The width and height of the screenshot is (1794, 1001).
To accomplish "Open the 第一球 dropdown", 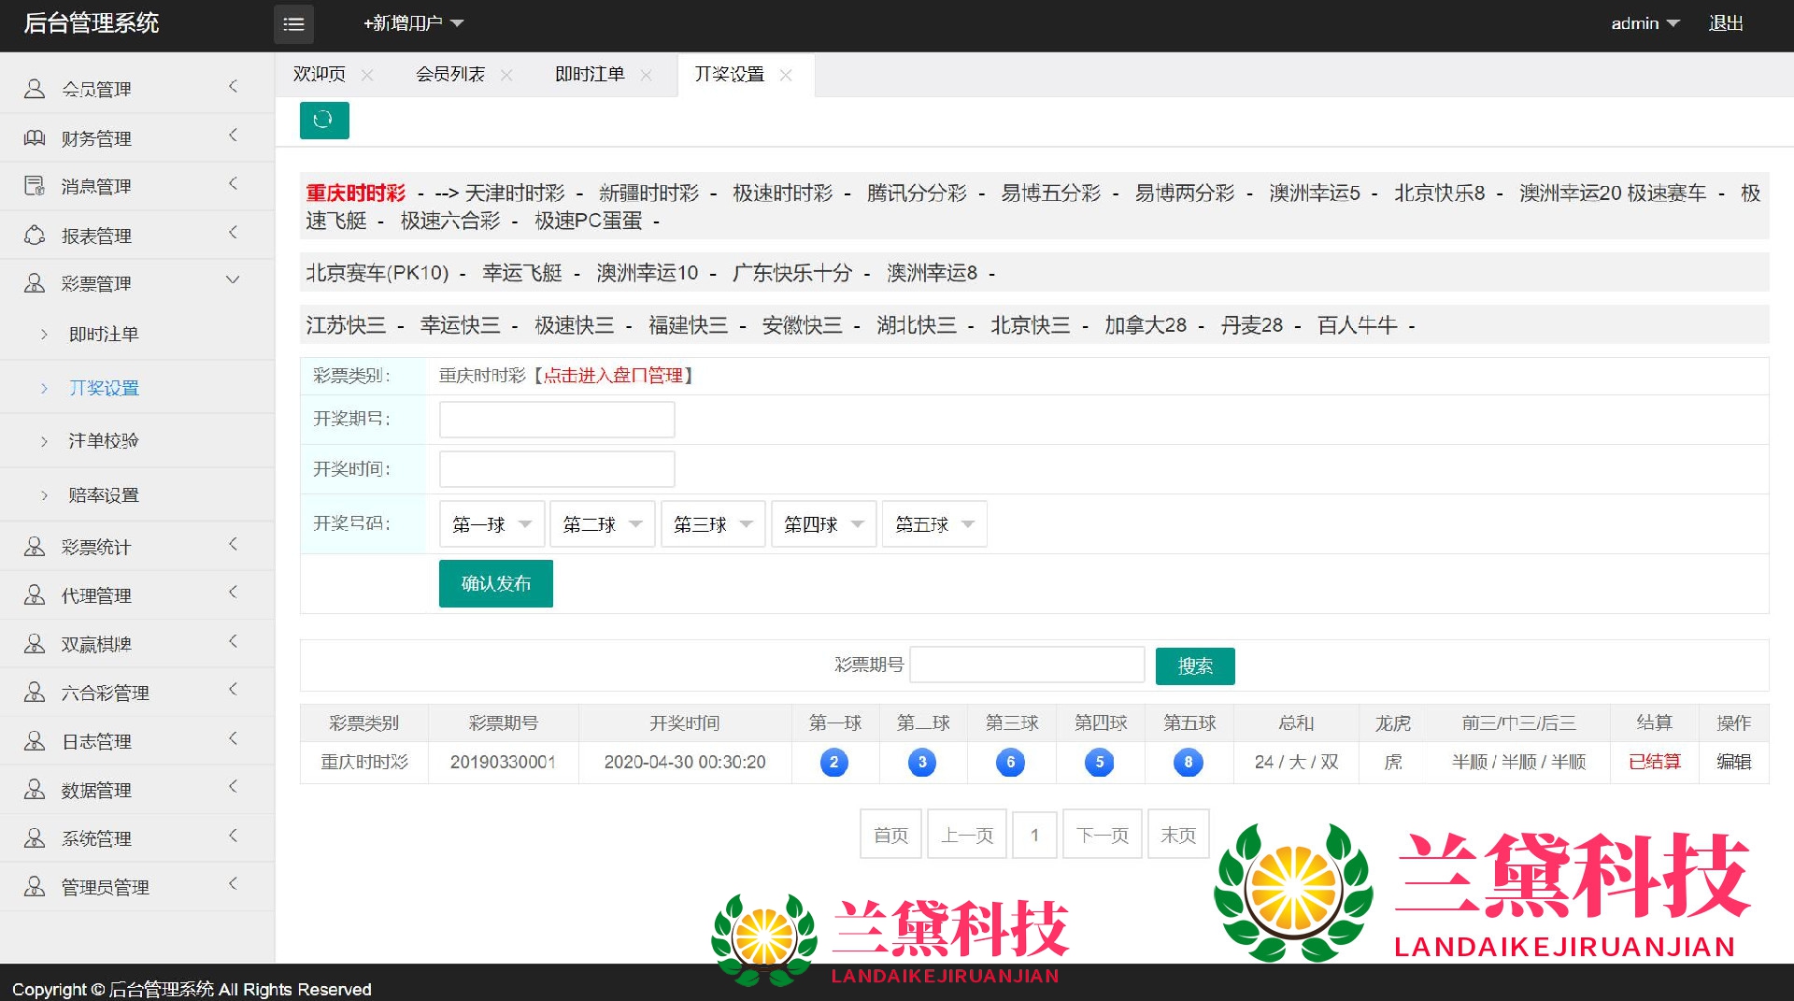I will [491, 524].
